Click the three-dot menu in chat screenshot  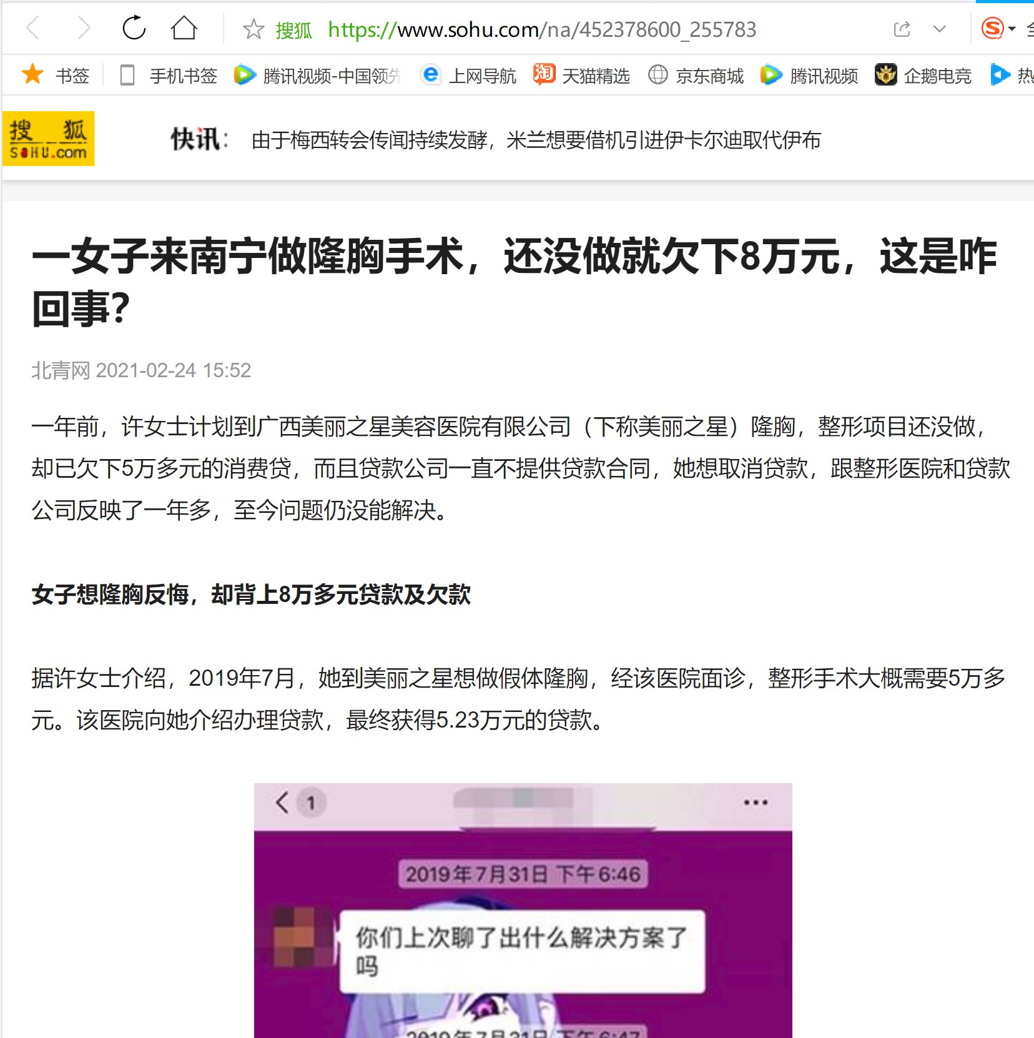pyautogui.click(x=756, y=803)
